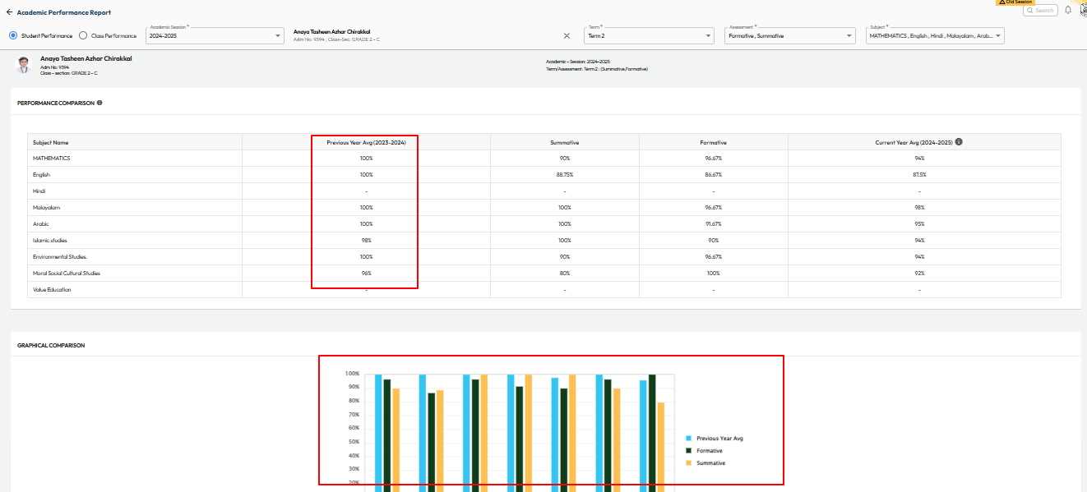Viewport: 1087px width, 492px height.
Task: Click info icon next to Performance Comparison
Action: (x=99, y=103)
